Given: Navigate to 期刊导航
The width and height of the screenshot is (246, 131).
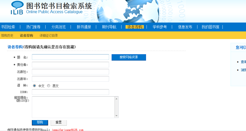Looking at the screenshot, I should (x=109, y=27).
